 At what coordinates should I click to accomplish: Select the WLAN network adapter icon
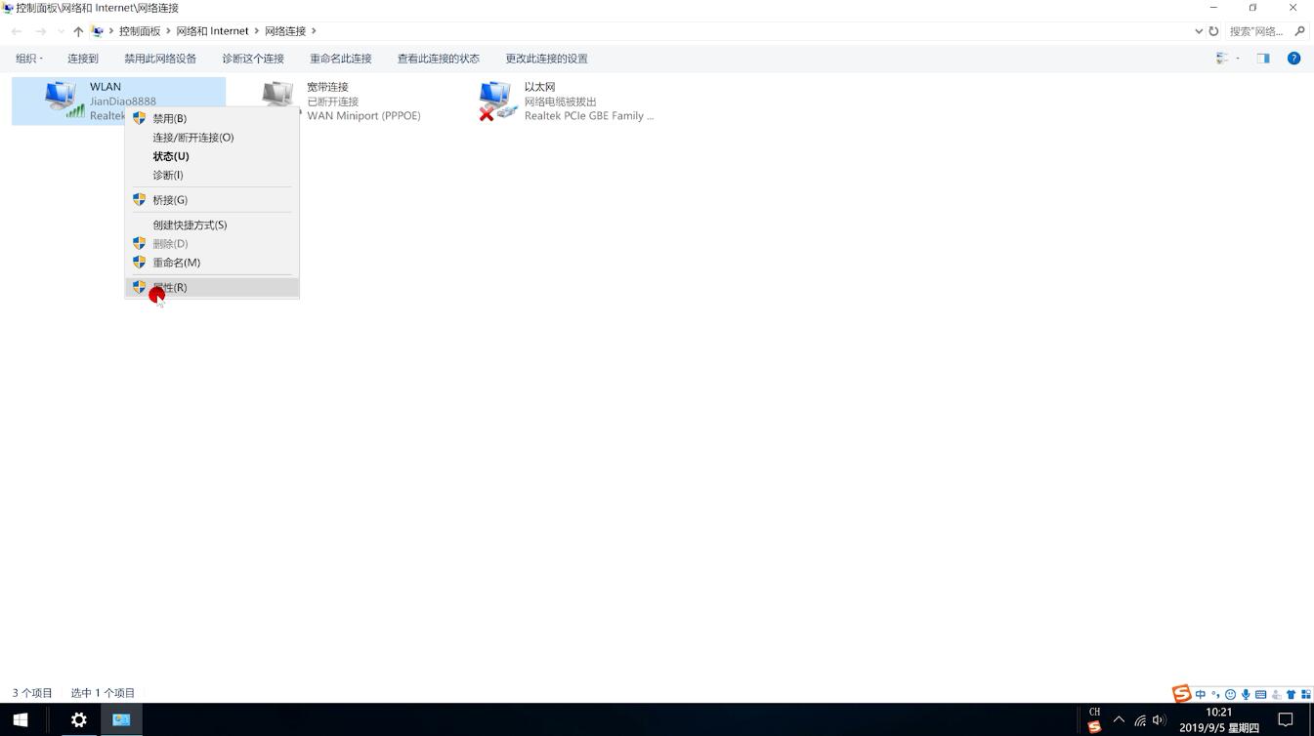coord(64,100)
